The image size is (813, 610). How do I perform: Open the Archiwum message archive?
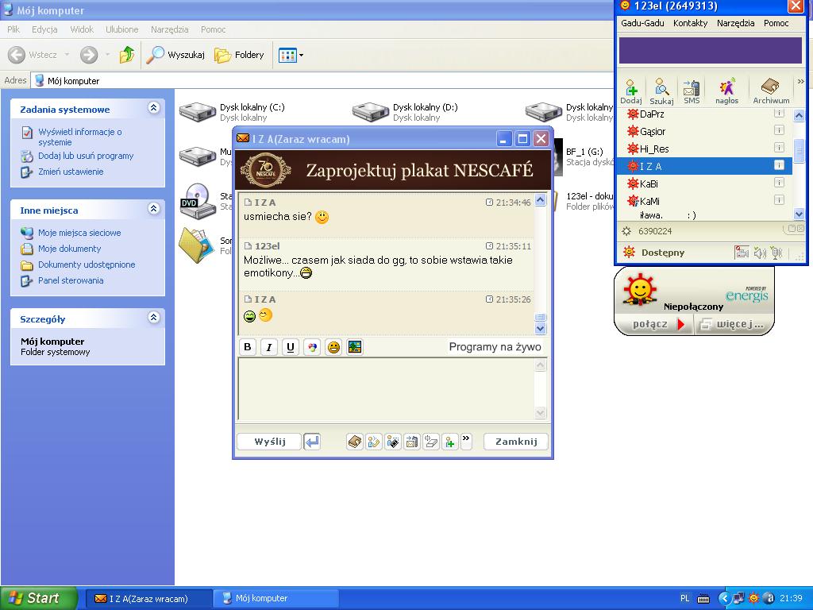[x=770, y=91]
